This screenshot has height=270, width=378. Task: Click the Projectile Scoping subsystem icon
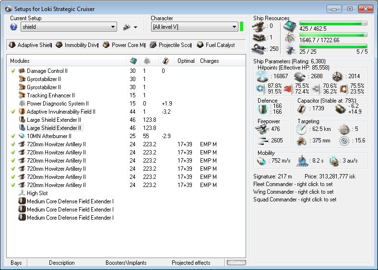pos(153,45)
